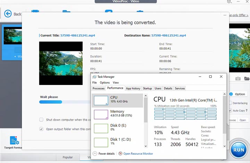
Task: Uncheck Open output folder checkbox
Action: point(41,129)
